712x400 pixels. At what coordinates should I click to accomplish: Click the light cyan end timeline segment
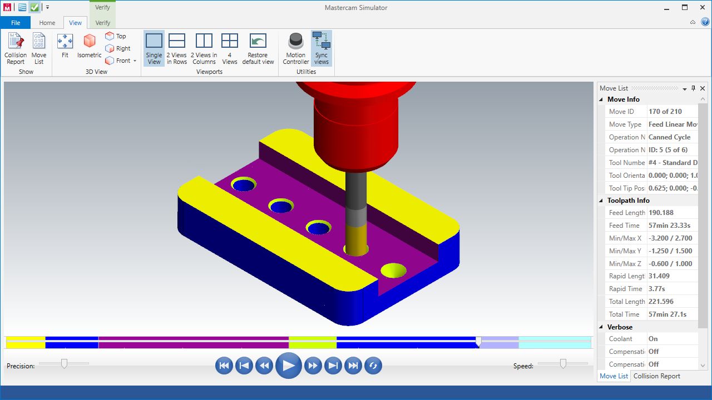pyautogui.click(x=555, y=342)
